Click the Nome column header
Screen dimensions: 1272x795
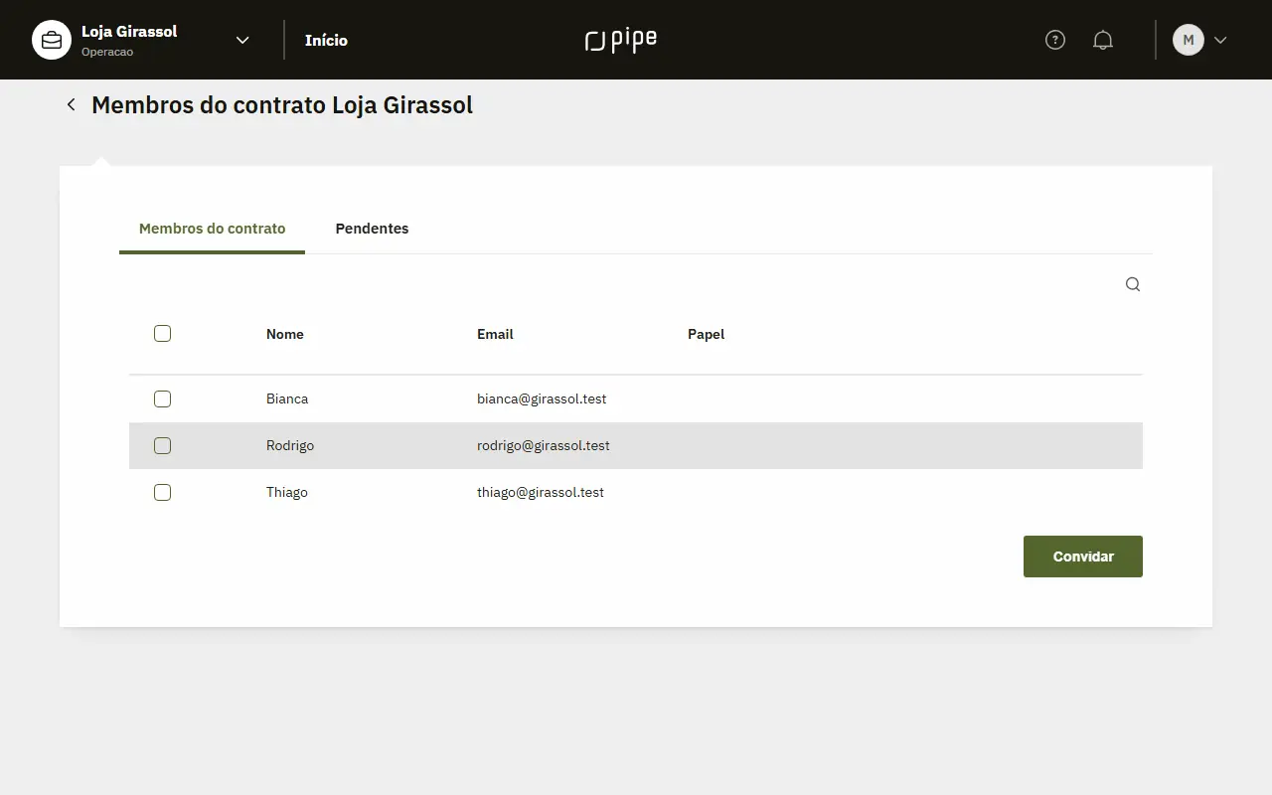[x=285, y=334]
